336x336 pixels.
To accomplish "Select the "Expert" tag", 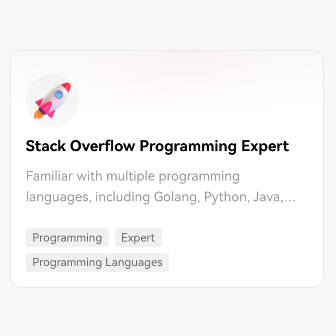I will pos(138,238).
